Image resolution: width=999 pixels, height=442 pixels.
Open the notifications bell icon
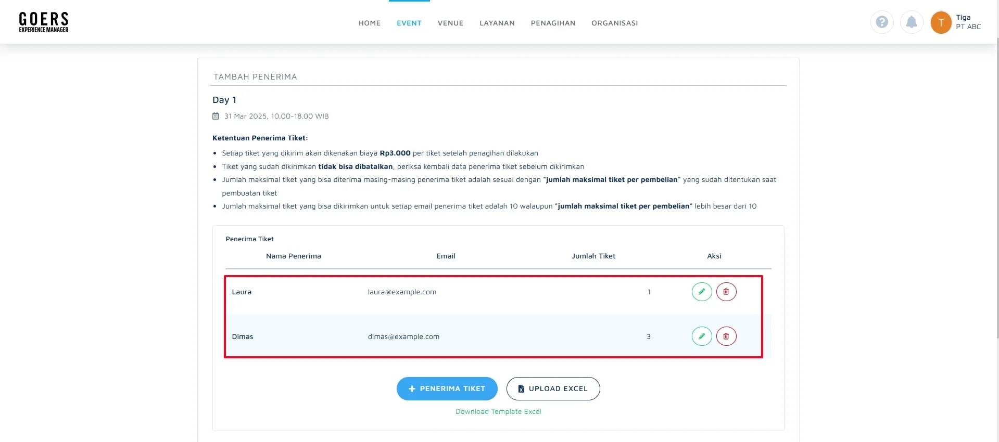coord(912,22)
